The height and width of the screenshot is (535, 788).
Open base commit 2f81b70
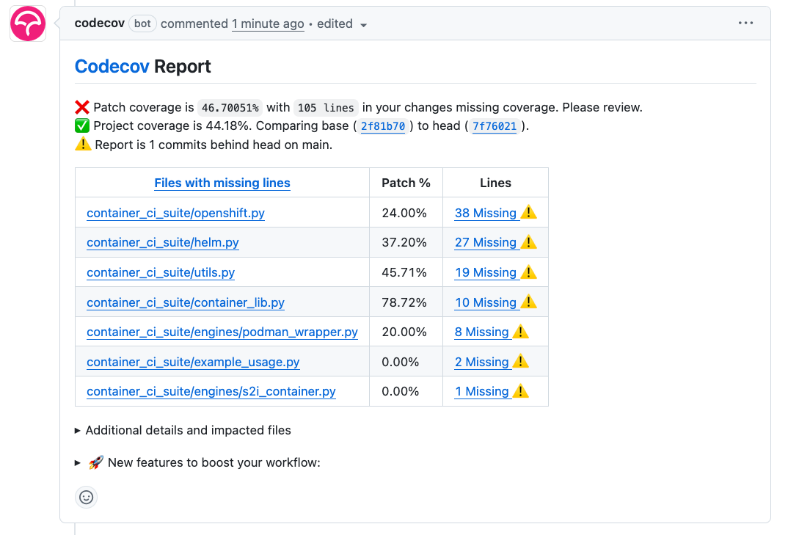pos(383,126)
